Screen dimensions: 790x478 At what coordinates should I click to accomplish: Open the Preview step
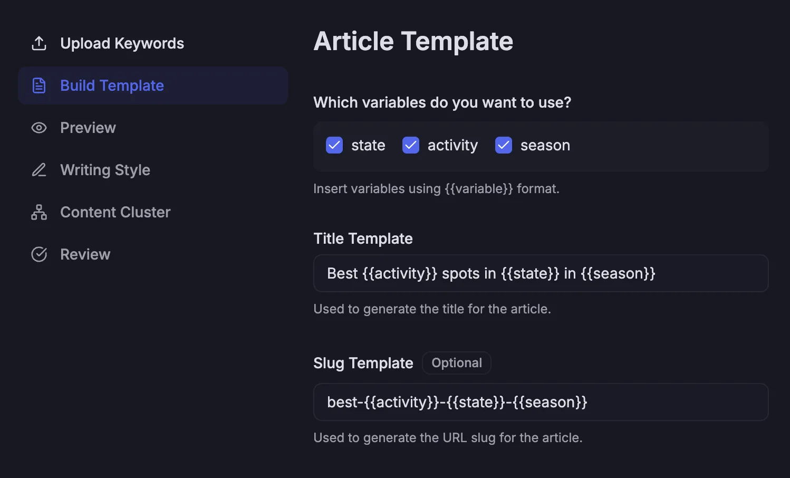88,127
